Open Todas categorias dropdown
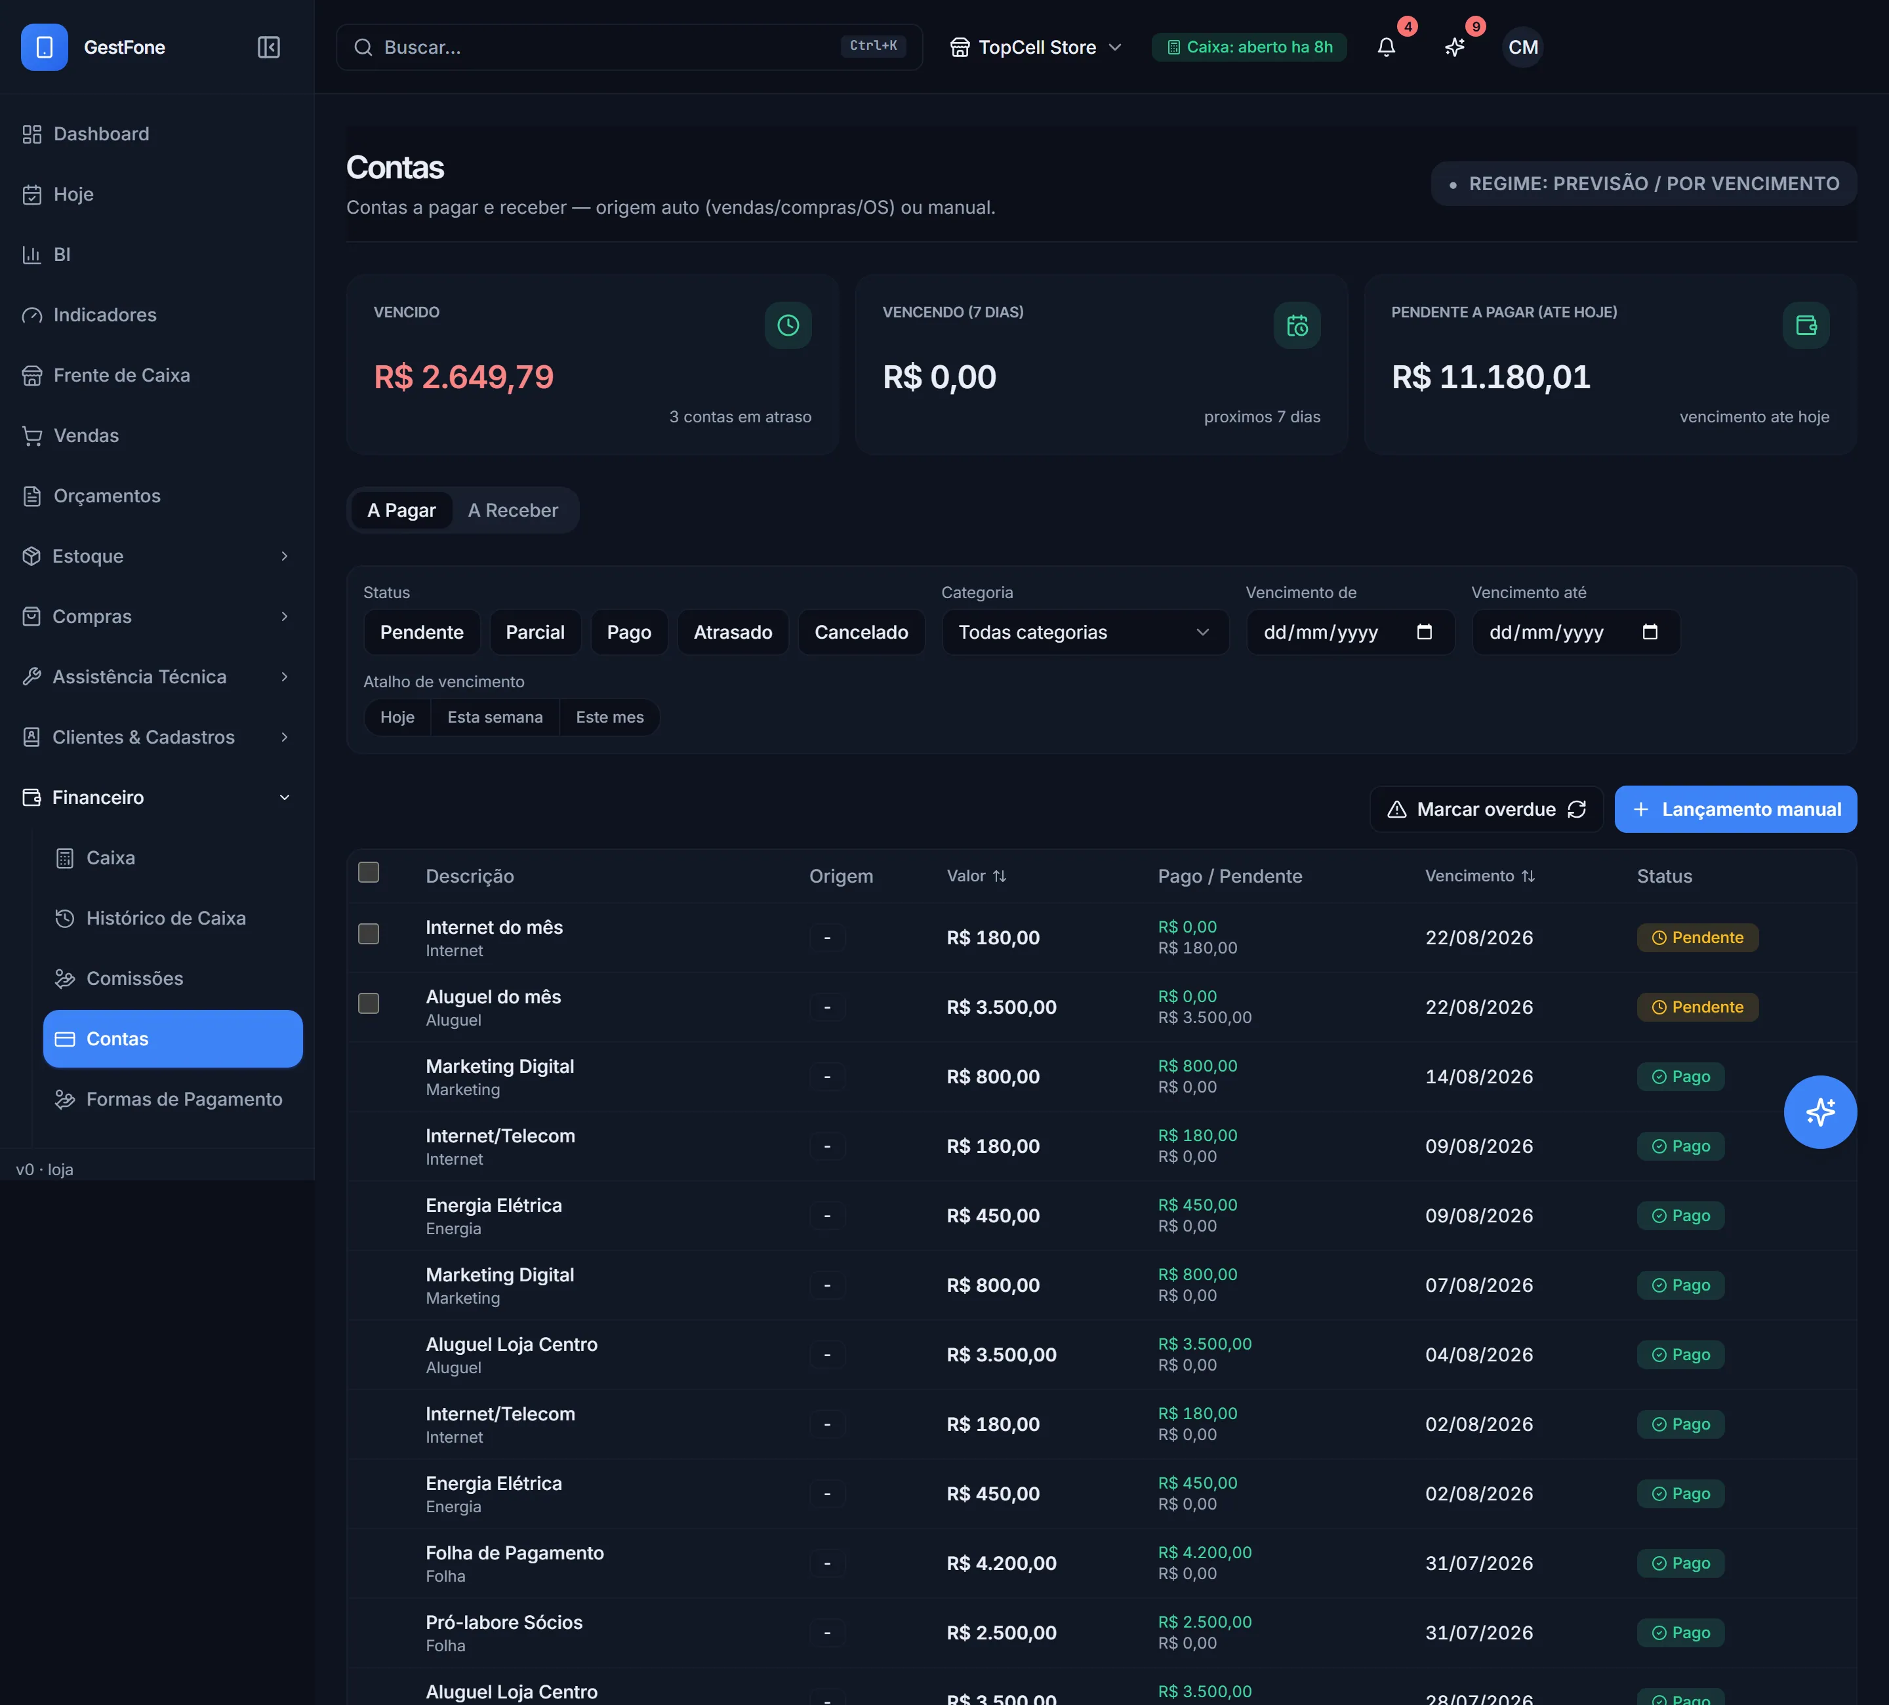Viewport: 1889px width, 1705px height. pyautogui.click(x=1085, y=632)
